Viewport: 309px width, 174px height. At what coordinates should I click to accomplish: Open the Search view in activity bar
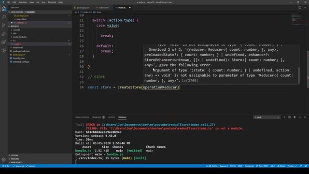[4, 17]
